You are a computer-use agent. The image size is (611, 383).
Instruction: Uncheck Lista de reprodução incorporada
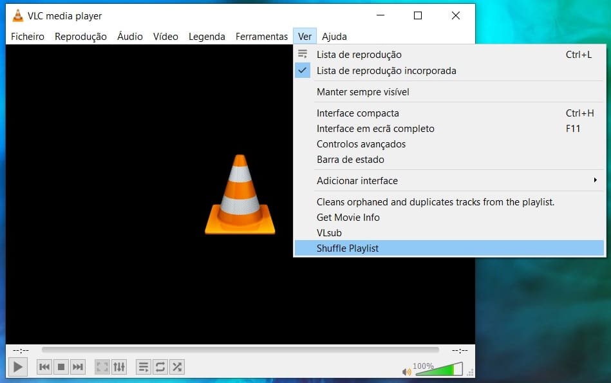449,71
